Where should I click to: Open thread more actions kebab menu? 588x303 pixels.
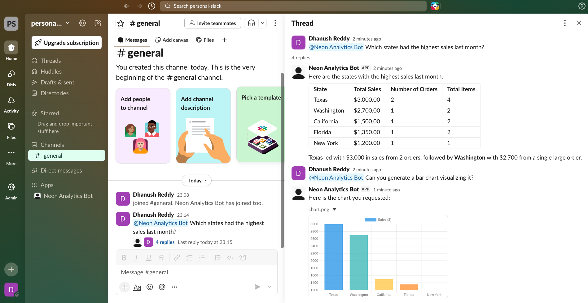coord(565,23)
